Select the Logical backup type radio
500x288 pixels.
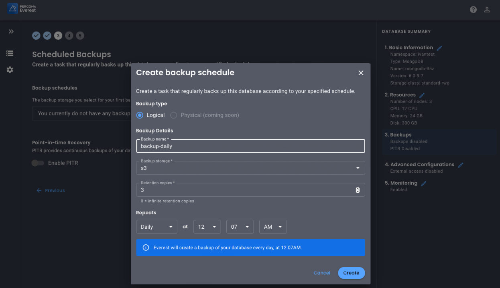(140, 115)
